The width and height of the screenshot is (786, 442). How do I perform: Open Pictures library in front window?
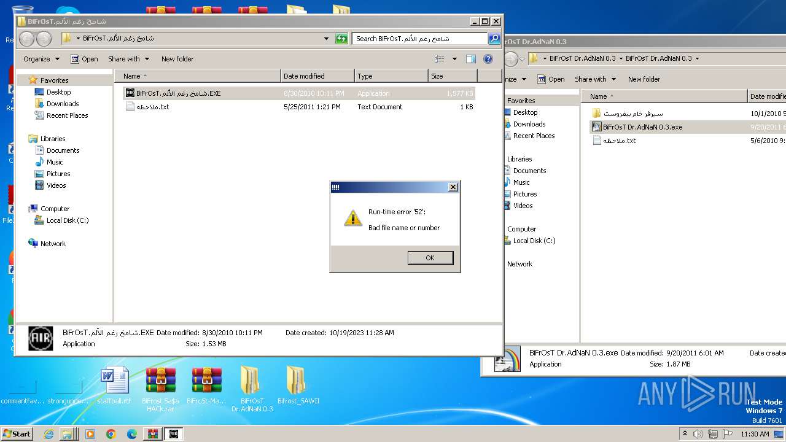58,174
